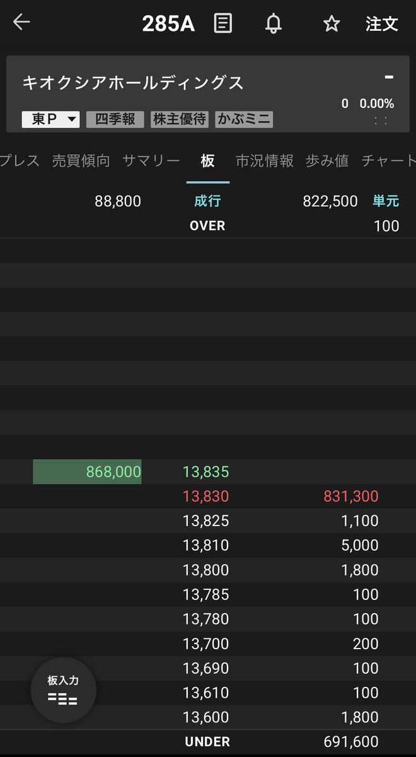Tap the back arrow icon
The image size is (416, 757).
tap(21, 23)
